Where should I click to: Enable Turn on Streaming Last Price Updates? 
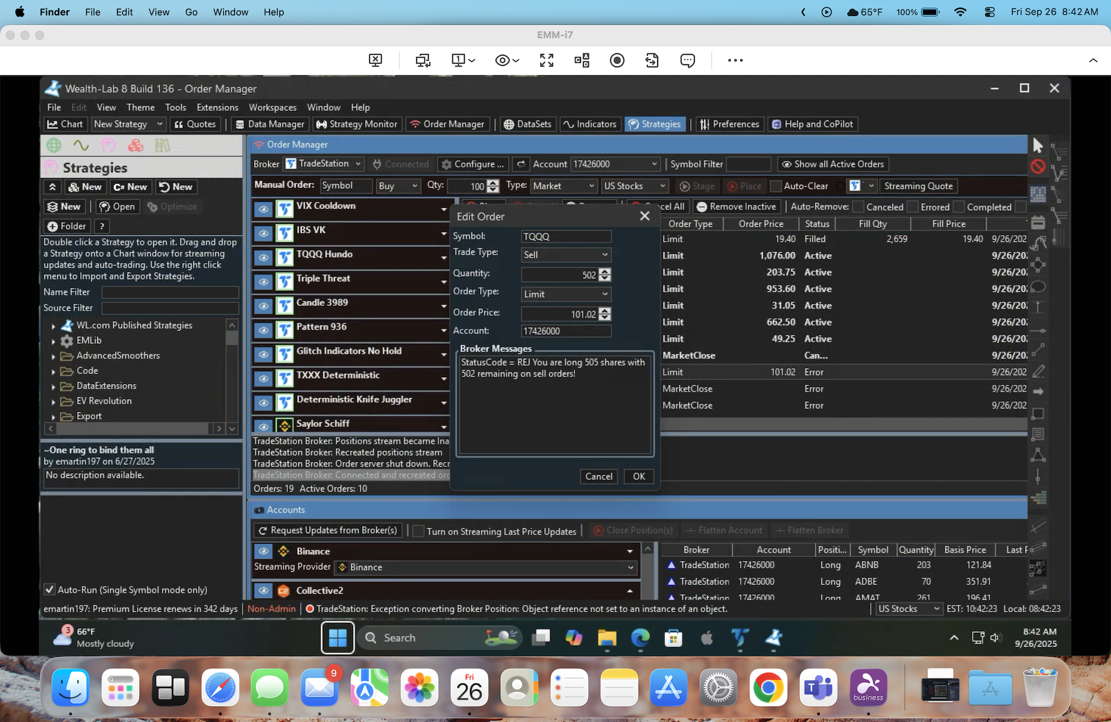(418, 531)
